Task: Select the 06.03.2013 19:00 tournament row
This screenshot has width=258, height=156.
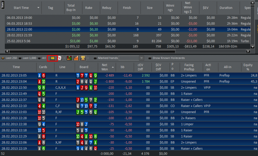Action: pyautogui.click(x=128, y=18)
